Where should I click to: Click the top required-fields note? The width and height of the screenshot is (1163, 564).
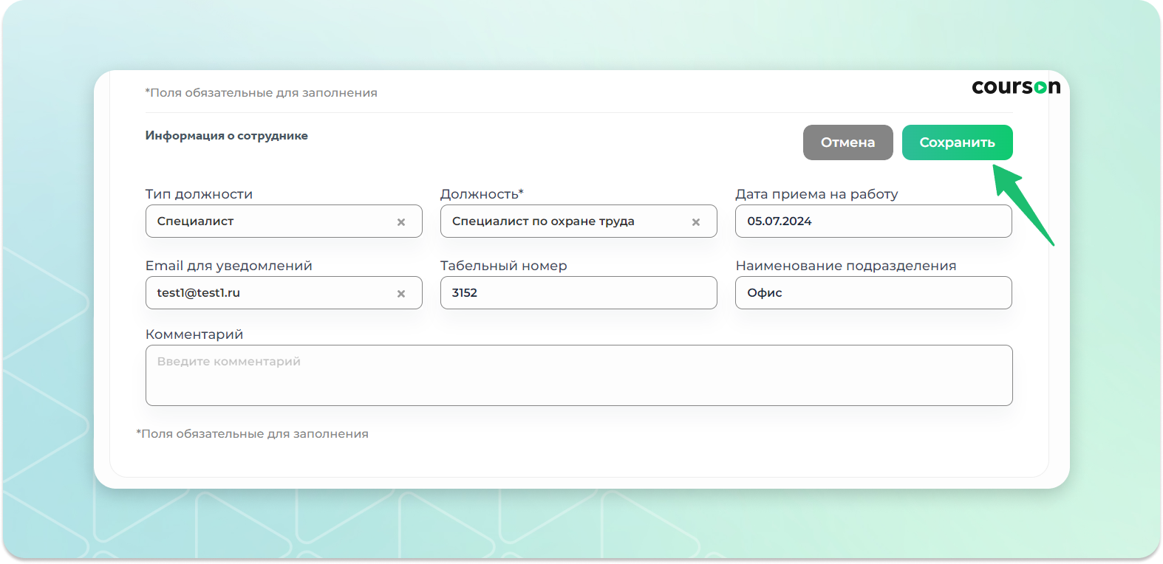pos(261,93)
